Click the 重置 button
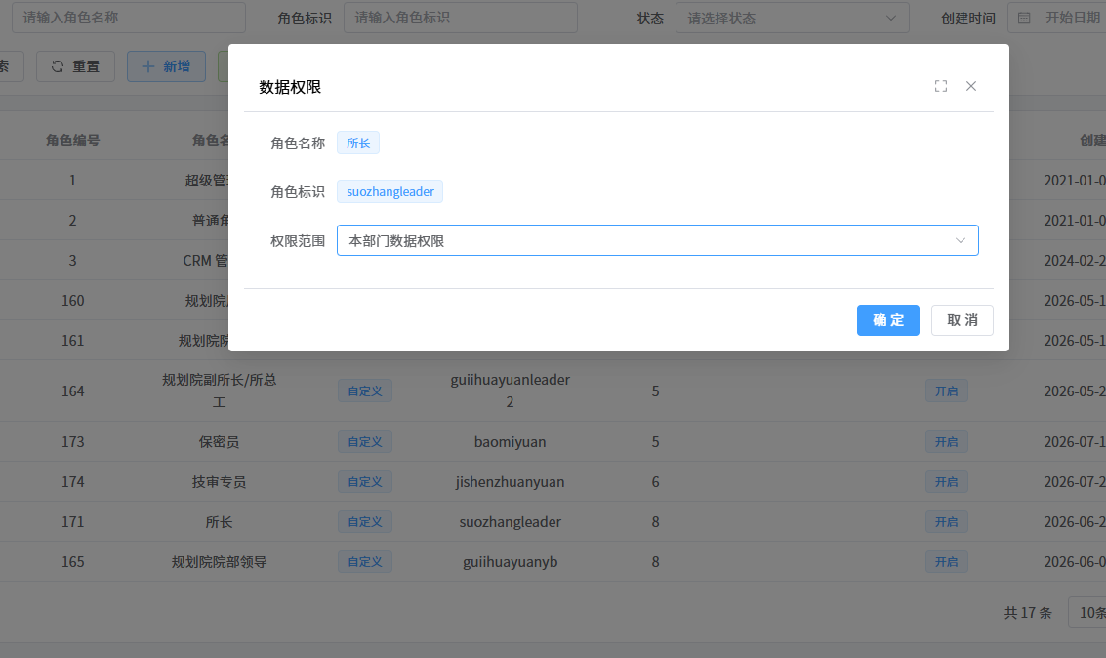 click(x=75, y=66)
